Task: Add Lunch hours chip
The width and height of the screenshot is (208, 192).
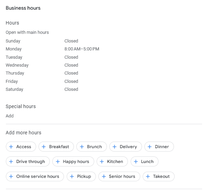Action: pyautogui.click(x=144, y=162)
